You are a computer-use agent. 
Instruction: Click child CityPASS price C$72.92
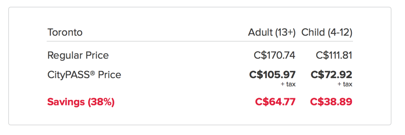coord(331,75)
